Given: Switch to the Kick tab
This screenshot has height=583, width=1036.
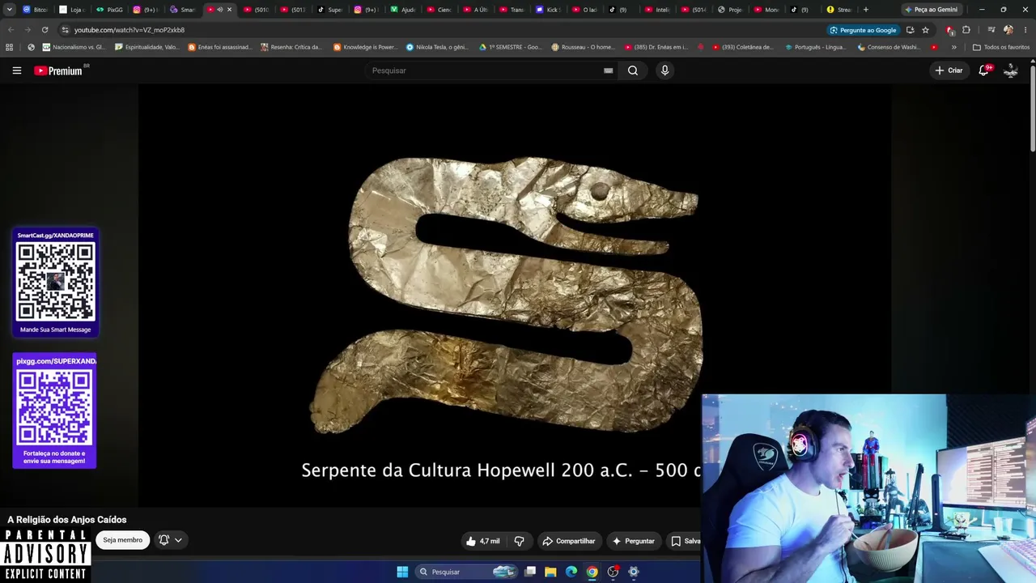Looking at the screenshot, I should coord(548,10).
